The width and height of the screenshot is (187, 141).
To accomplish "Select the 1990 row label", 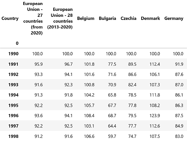I will coord(13,54).
